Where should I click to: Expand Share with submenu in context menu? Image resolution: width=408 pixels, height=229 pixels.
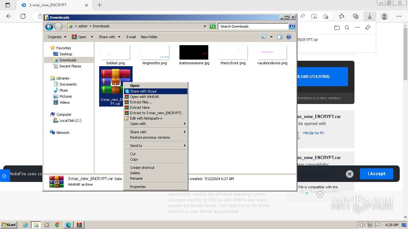[x=156, y=132]
